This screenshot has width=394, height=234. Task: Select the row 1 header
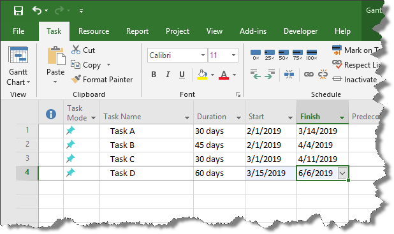click(27, 130)
